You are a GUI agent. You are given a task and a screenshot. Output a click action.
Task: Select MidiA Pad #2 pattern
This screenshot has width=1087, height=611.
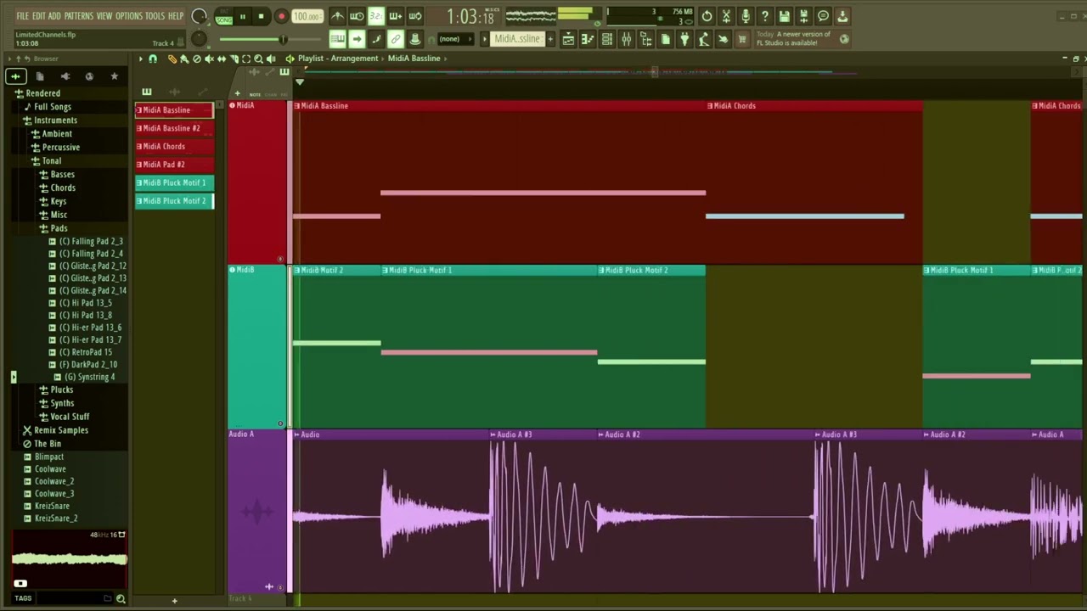[174, 165]
